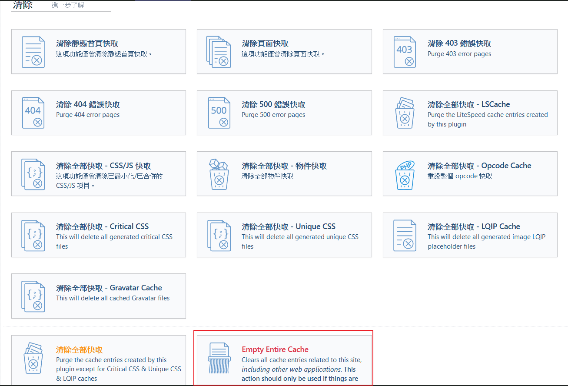Image resolution: width=568 pixels, height=386 pixels.
Task: Click the 404 error page icon
Action: 33,113
